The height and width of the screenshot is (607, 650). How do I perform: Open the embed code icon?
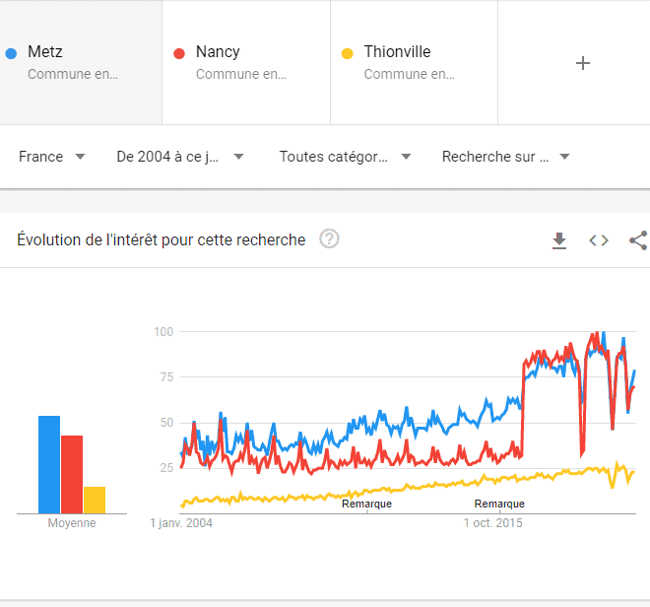[x=599, y=240]
